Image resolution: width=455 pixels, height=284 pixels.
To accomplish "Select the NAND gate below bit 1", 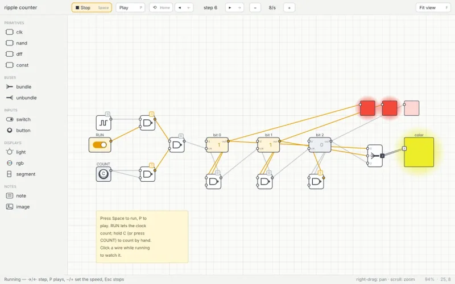I will tap(264, 182).
